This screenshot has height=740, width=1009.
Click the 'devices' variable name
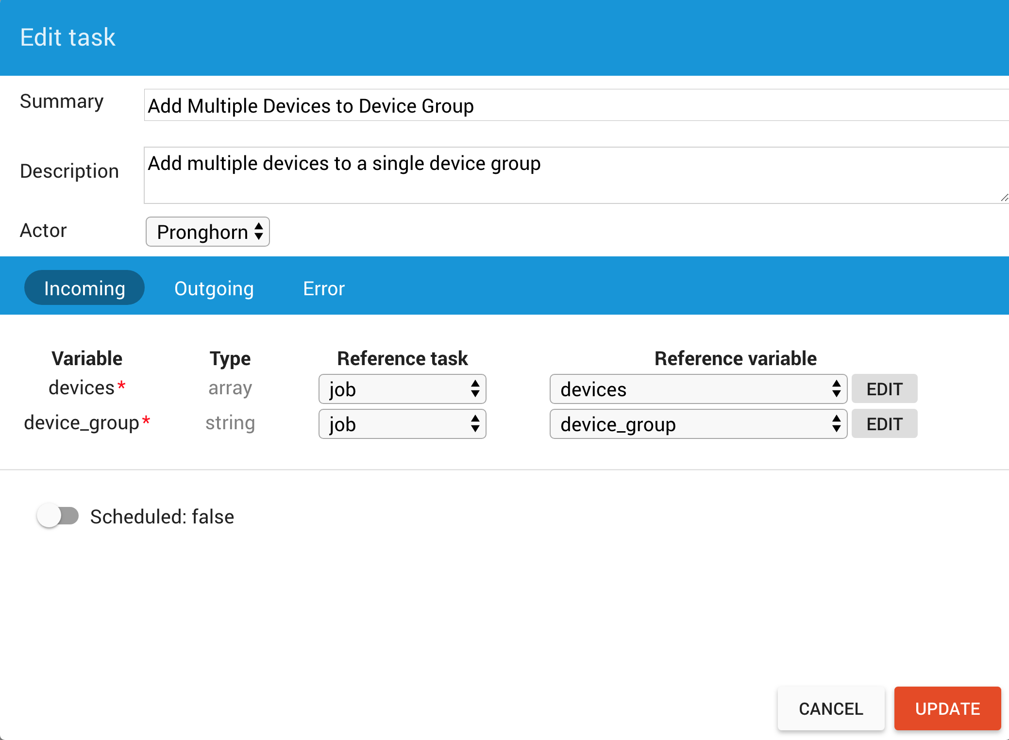(82, 387)
